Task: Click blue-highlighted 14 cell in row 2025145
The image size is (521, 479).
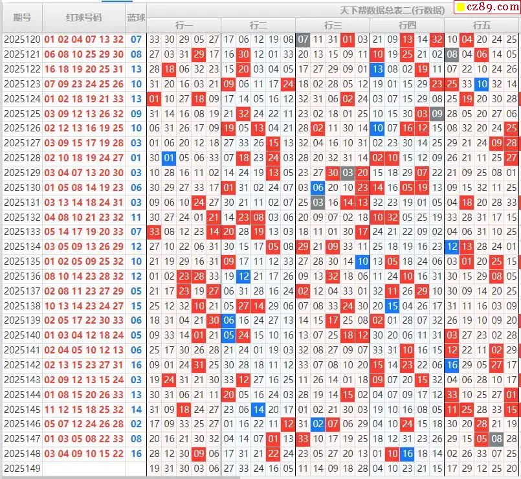Action: (258, 410)
